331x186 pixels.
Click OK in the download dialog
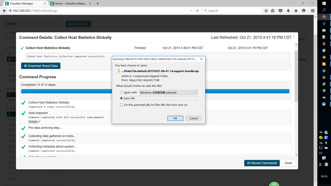[175, 118]
